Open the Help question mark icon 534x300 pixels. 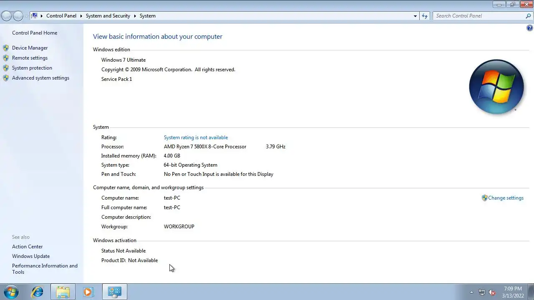(x=530, y=28)
